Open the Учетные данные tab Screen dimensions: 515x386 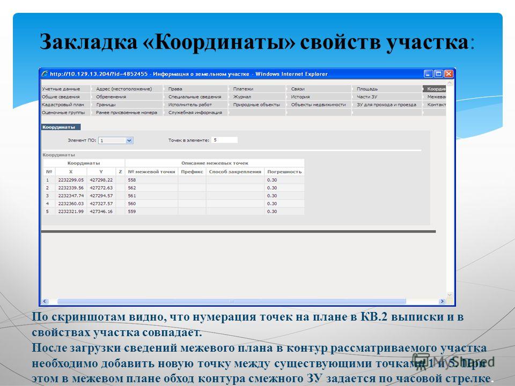tap(61, 89)
